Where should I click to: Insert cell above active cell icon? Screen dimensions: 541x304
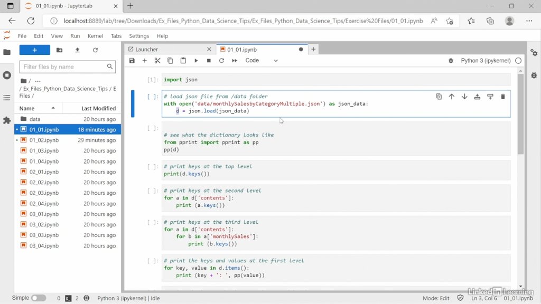[477, 97]
